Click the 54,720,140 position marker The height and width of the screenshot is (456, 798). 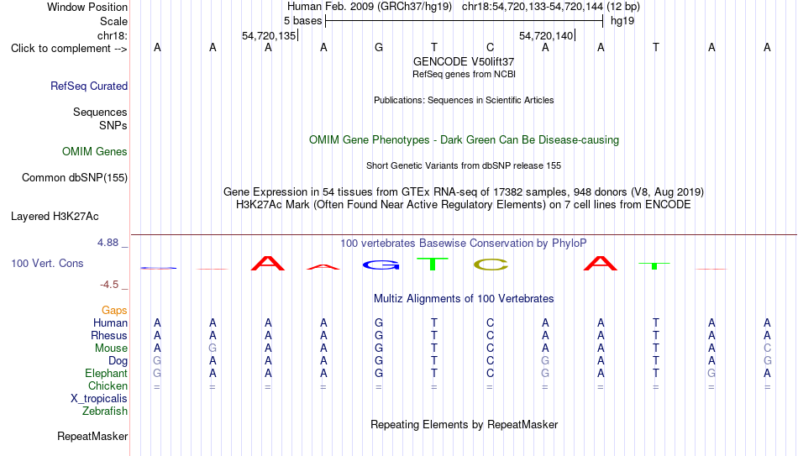(x=546, y=35)
